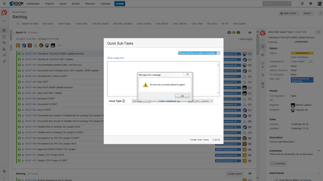Screen dimensions: 323x181
Task: Jump to description section icon in detail panel
Action: [263, 55]
